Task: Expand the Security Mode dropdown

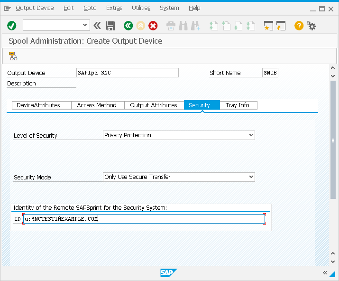Action: coord(251,177)
